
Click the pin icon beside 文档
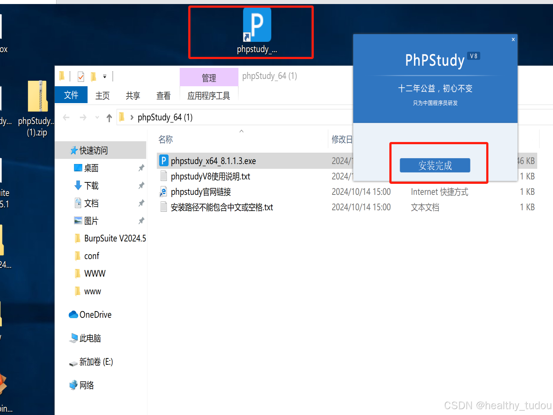[x=141, y=203]
